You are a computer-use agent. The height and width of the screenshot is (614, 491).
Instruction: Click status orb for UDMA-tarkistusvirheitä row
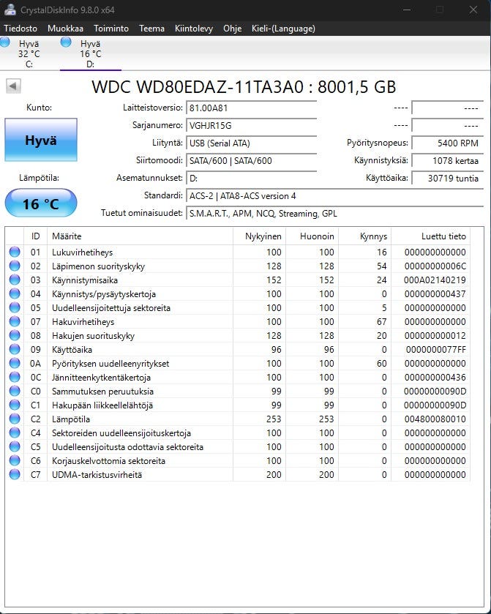(15, 474)
